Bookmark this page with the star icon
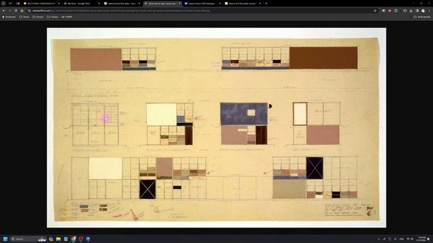 coord(375,11)
